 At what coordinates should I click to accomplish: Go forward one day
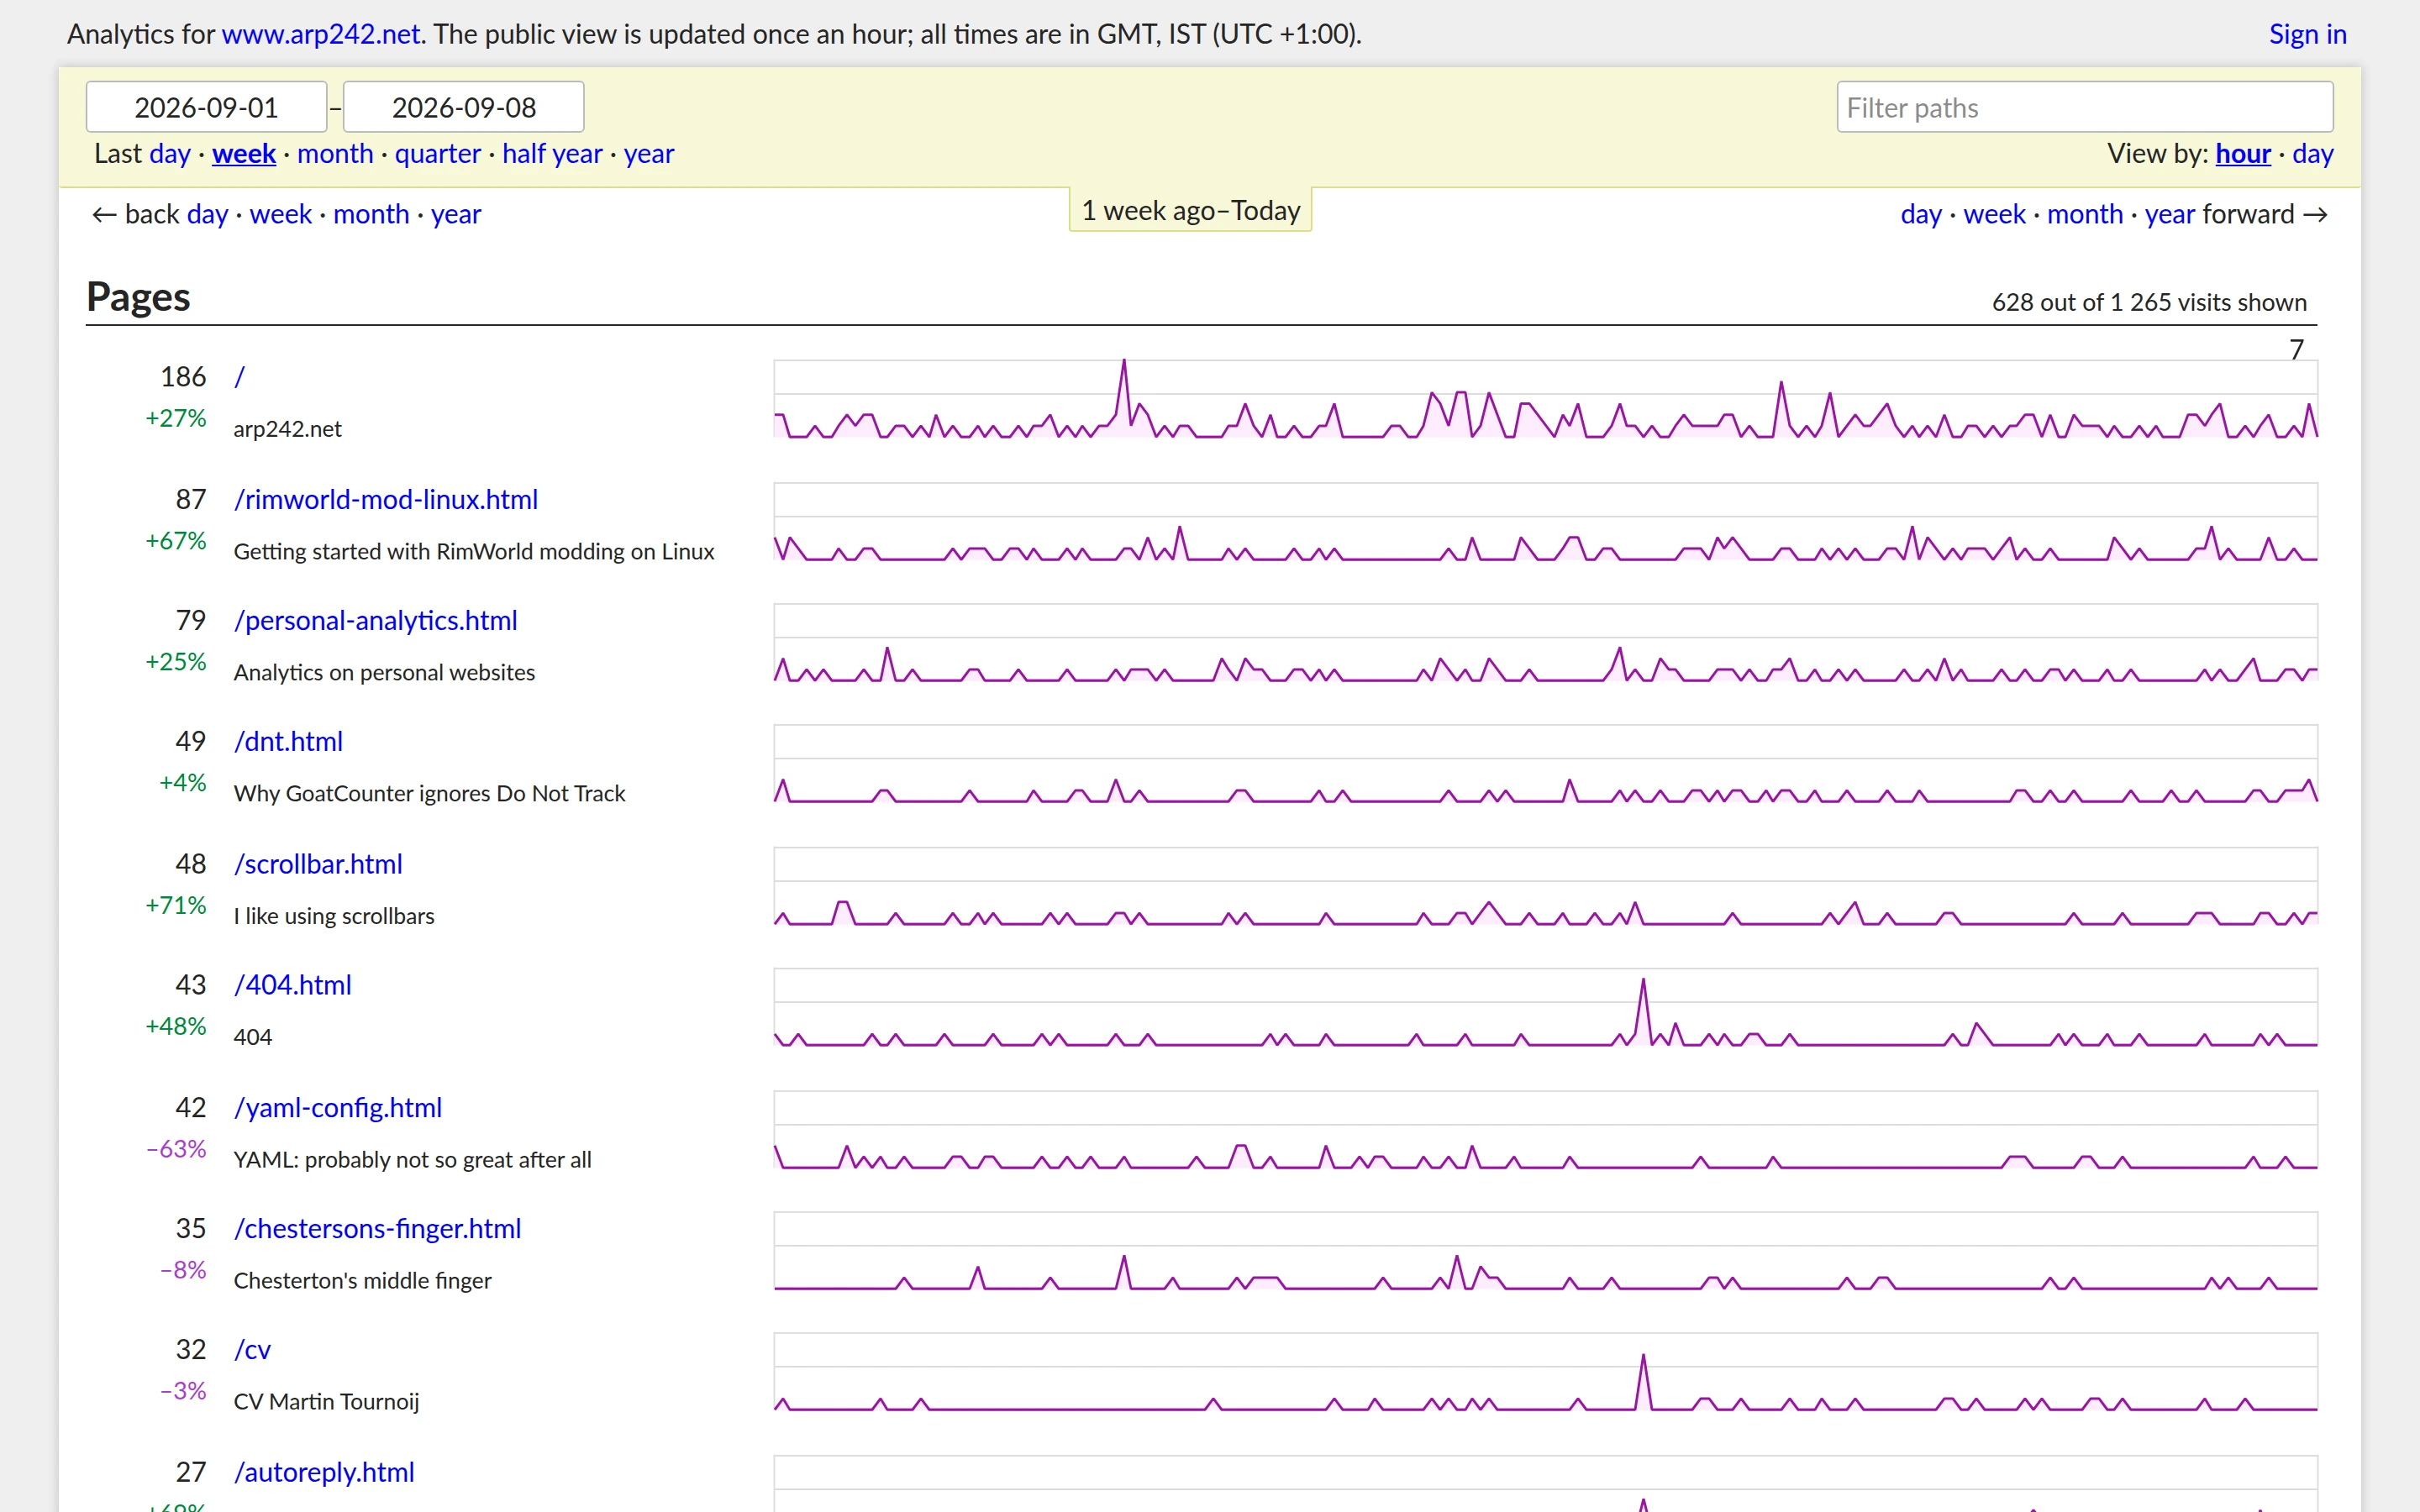(x=1921, y=214)
